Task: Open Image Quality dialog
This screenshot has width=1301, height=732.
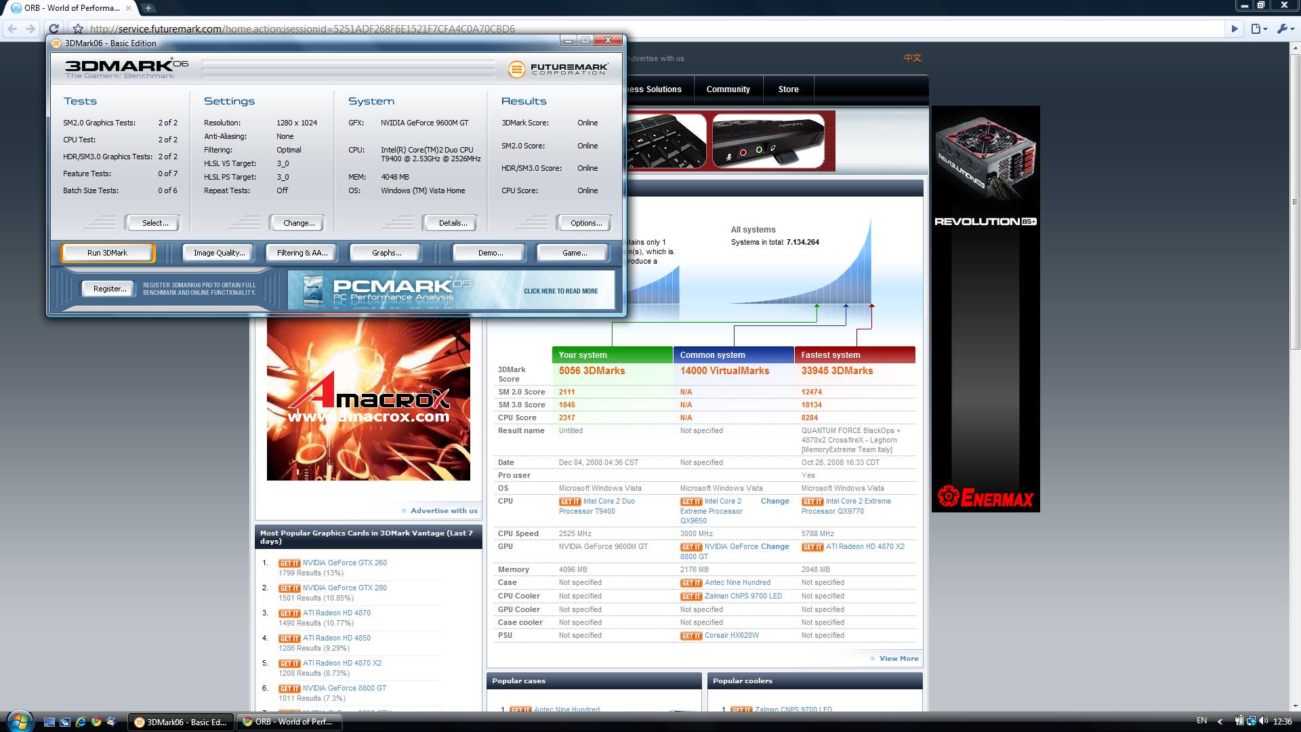Action: point(219,253)
